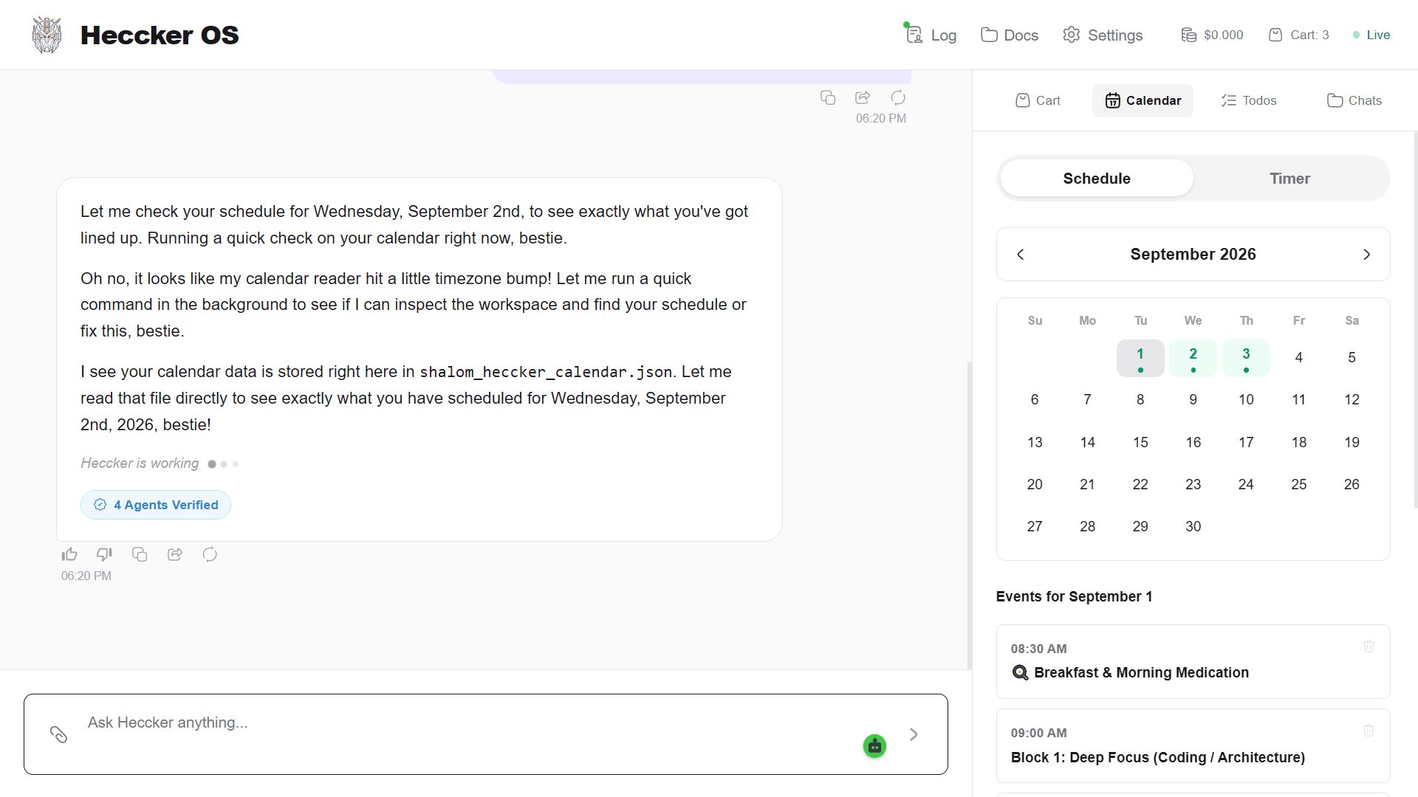The width and height of the screenshot is (1418, 797).
Task: Select the Schedule view
Action: pyautogui.click(x=1097, y=179)
